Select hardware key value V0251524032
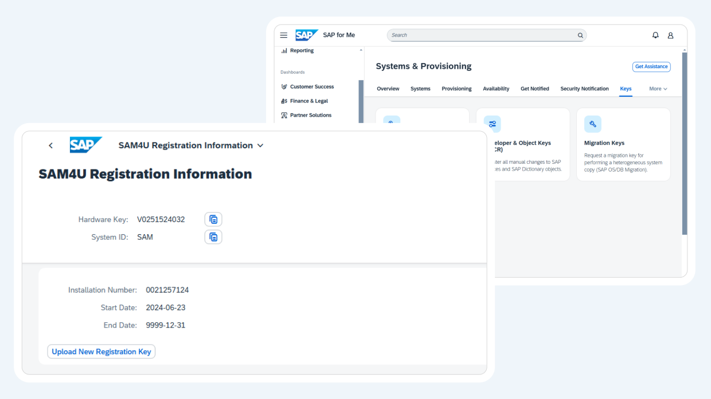Viewport: 711px width, 399px height. click(161, 219)
